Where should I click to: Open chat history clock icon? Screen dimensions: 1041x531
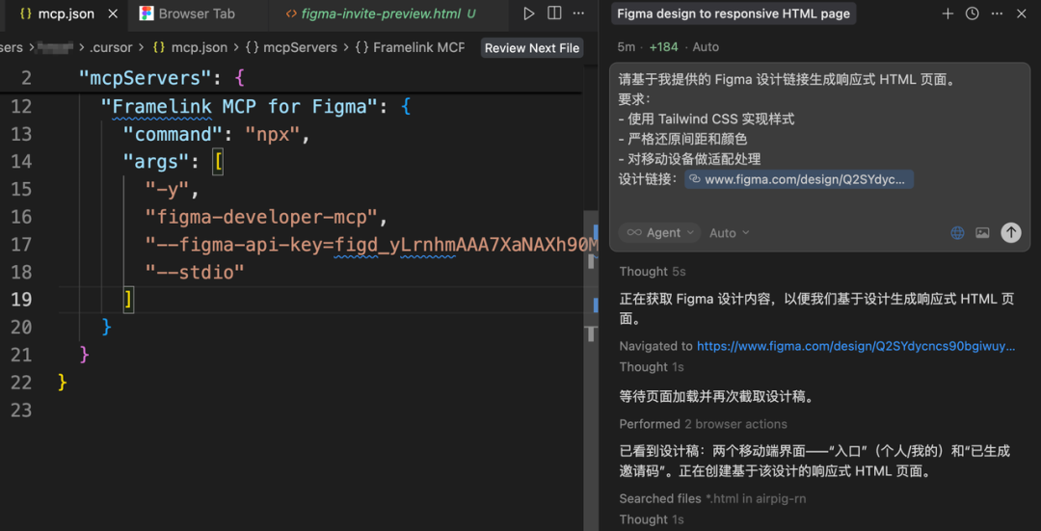click(973, 13)
